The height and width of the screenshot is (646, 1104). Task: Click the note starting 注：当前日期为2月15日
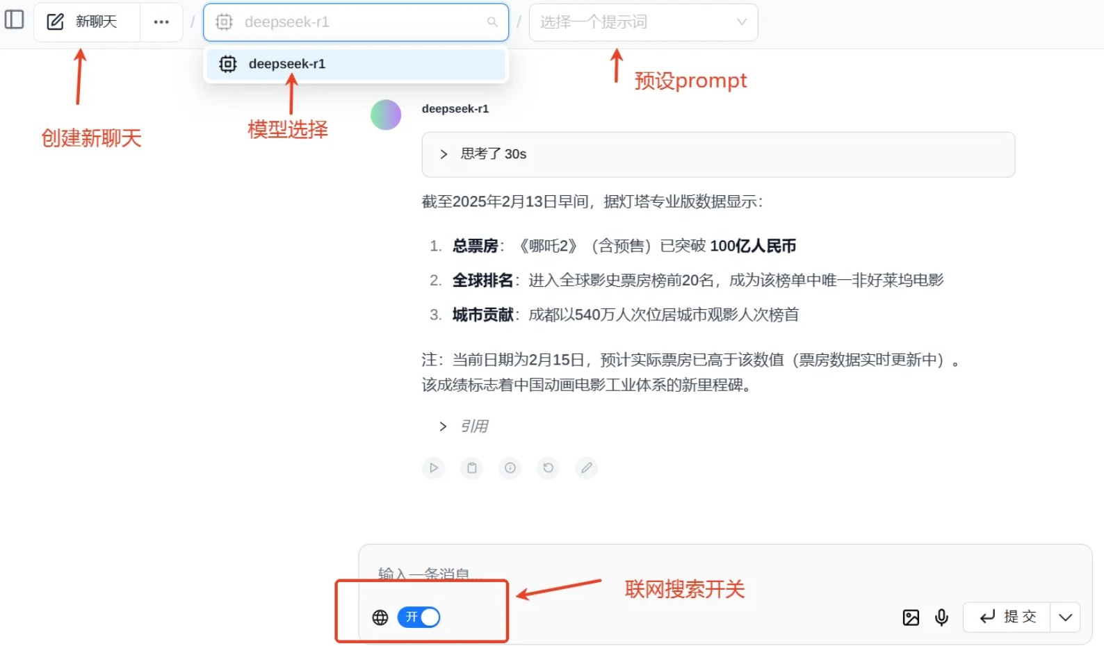coord(692,360)
